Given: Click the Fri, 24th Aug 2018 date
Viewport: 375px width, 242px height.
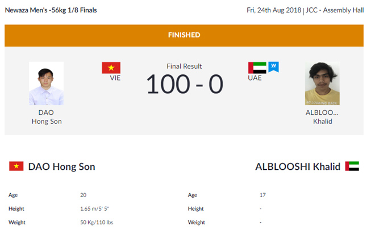Looking at the screenshot, I should [274, 10].
